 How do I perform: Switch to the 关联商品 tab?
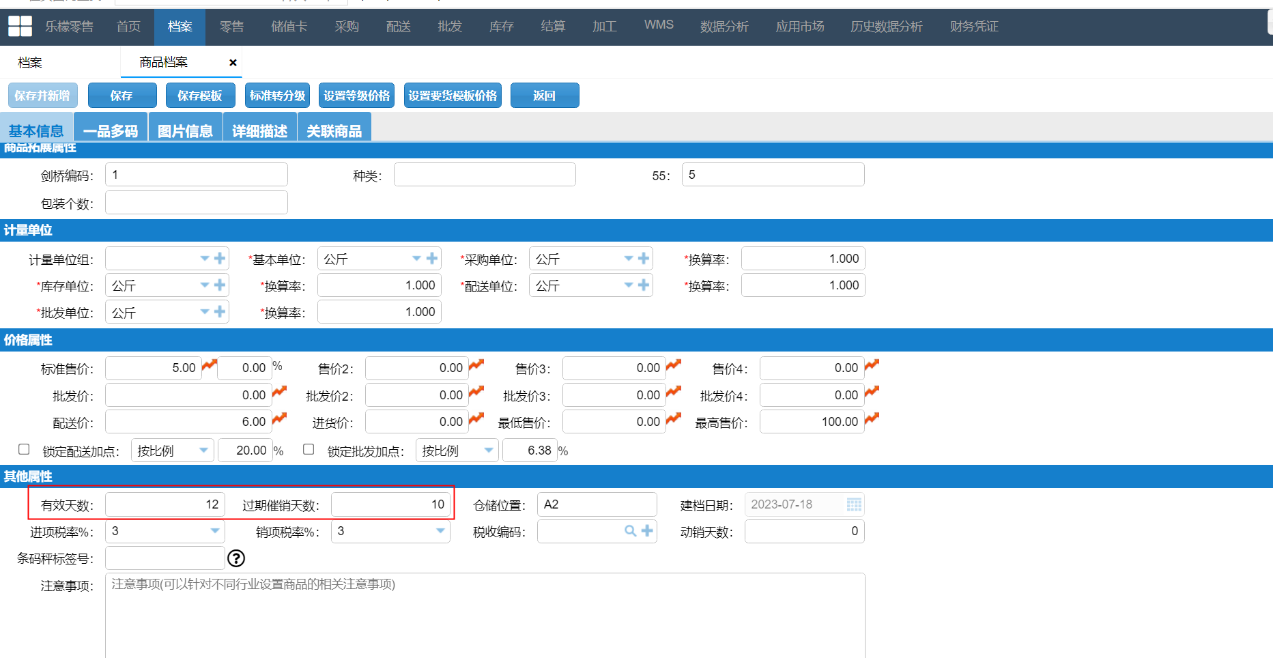(334, 128)
